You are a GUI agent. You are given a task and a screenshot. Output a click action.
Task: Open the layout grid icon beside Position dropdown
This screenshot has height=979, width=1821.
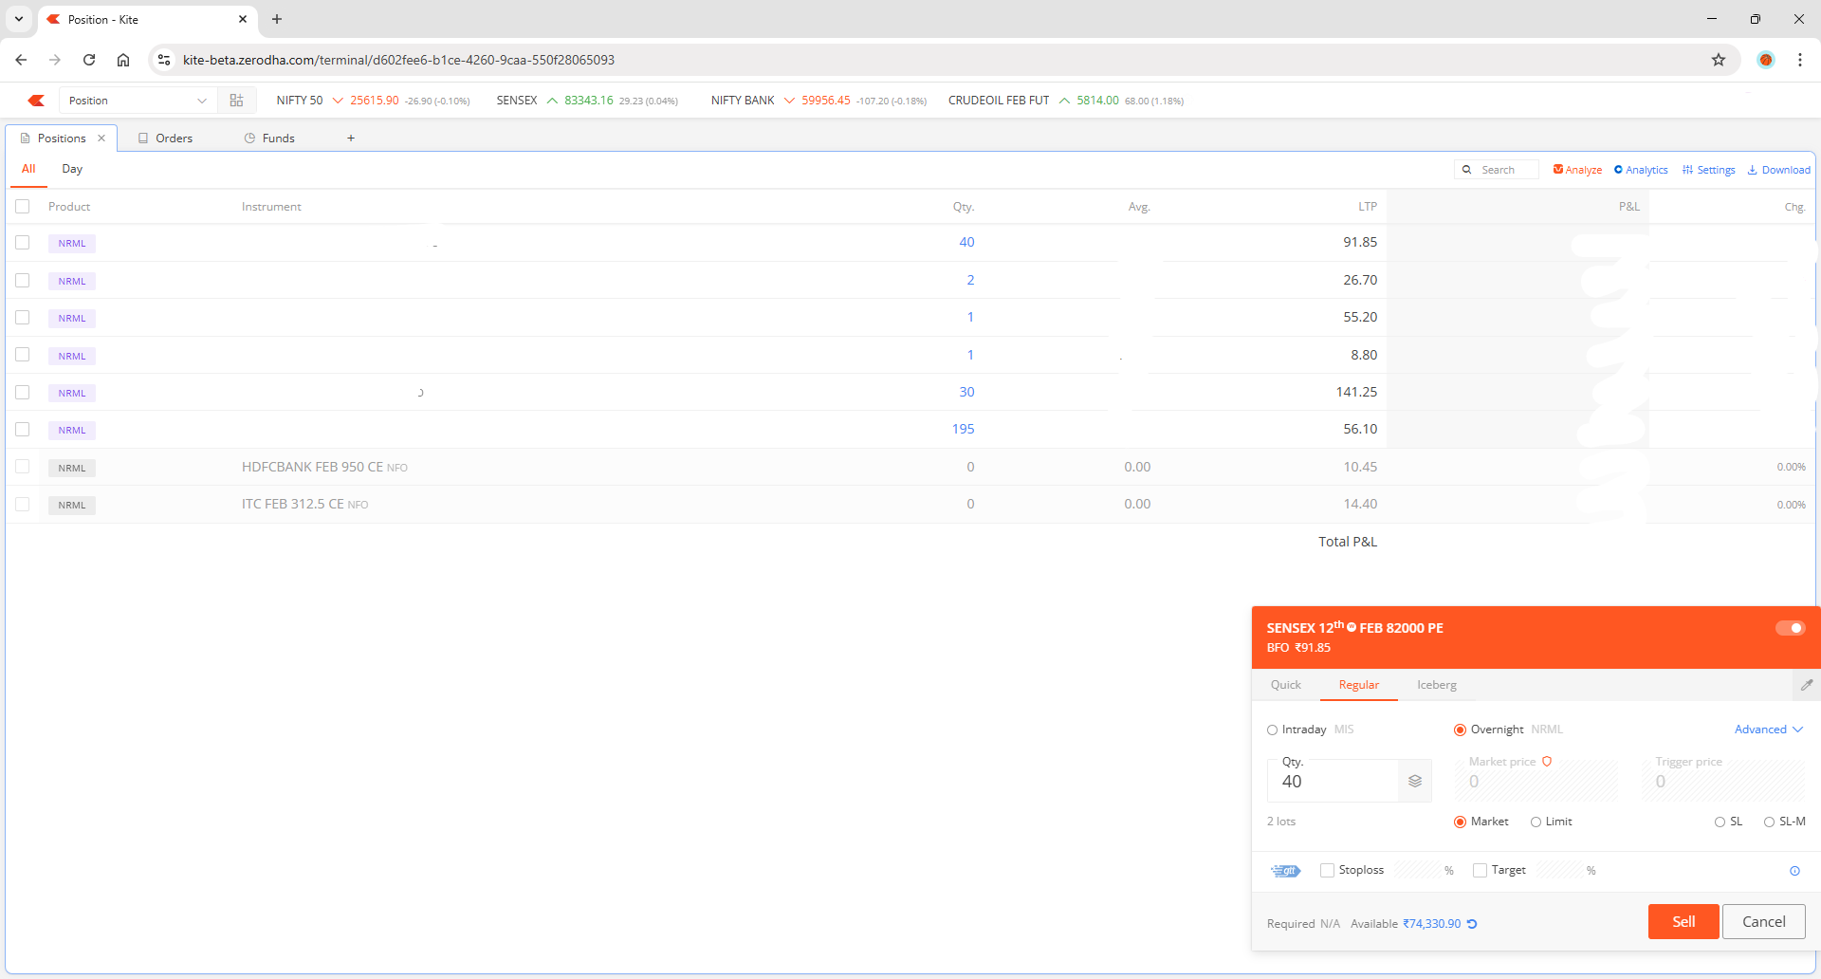pos(237,101)
